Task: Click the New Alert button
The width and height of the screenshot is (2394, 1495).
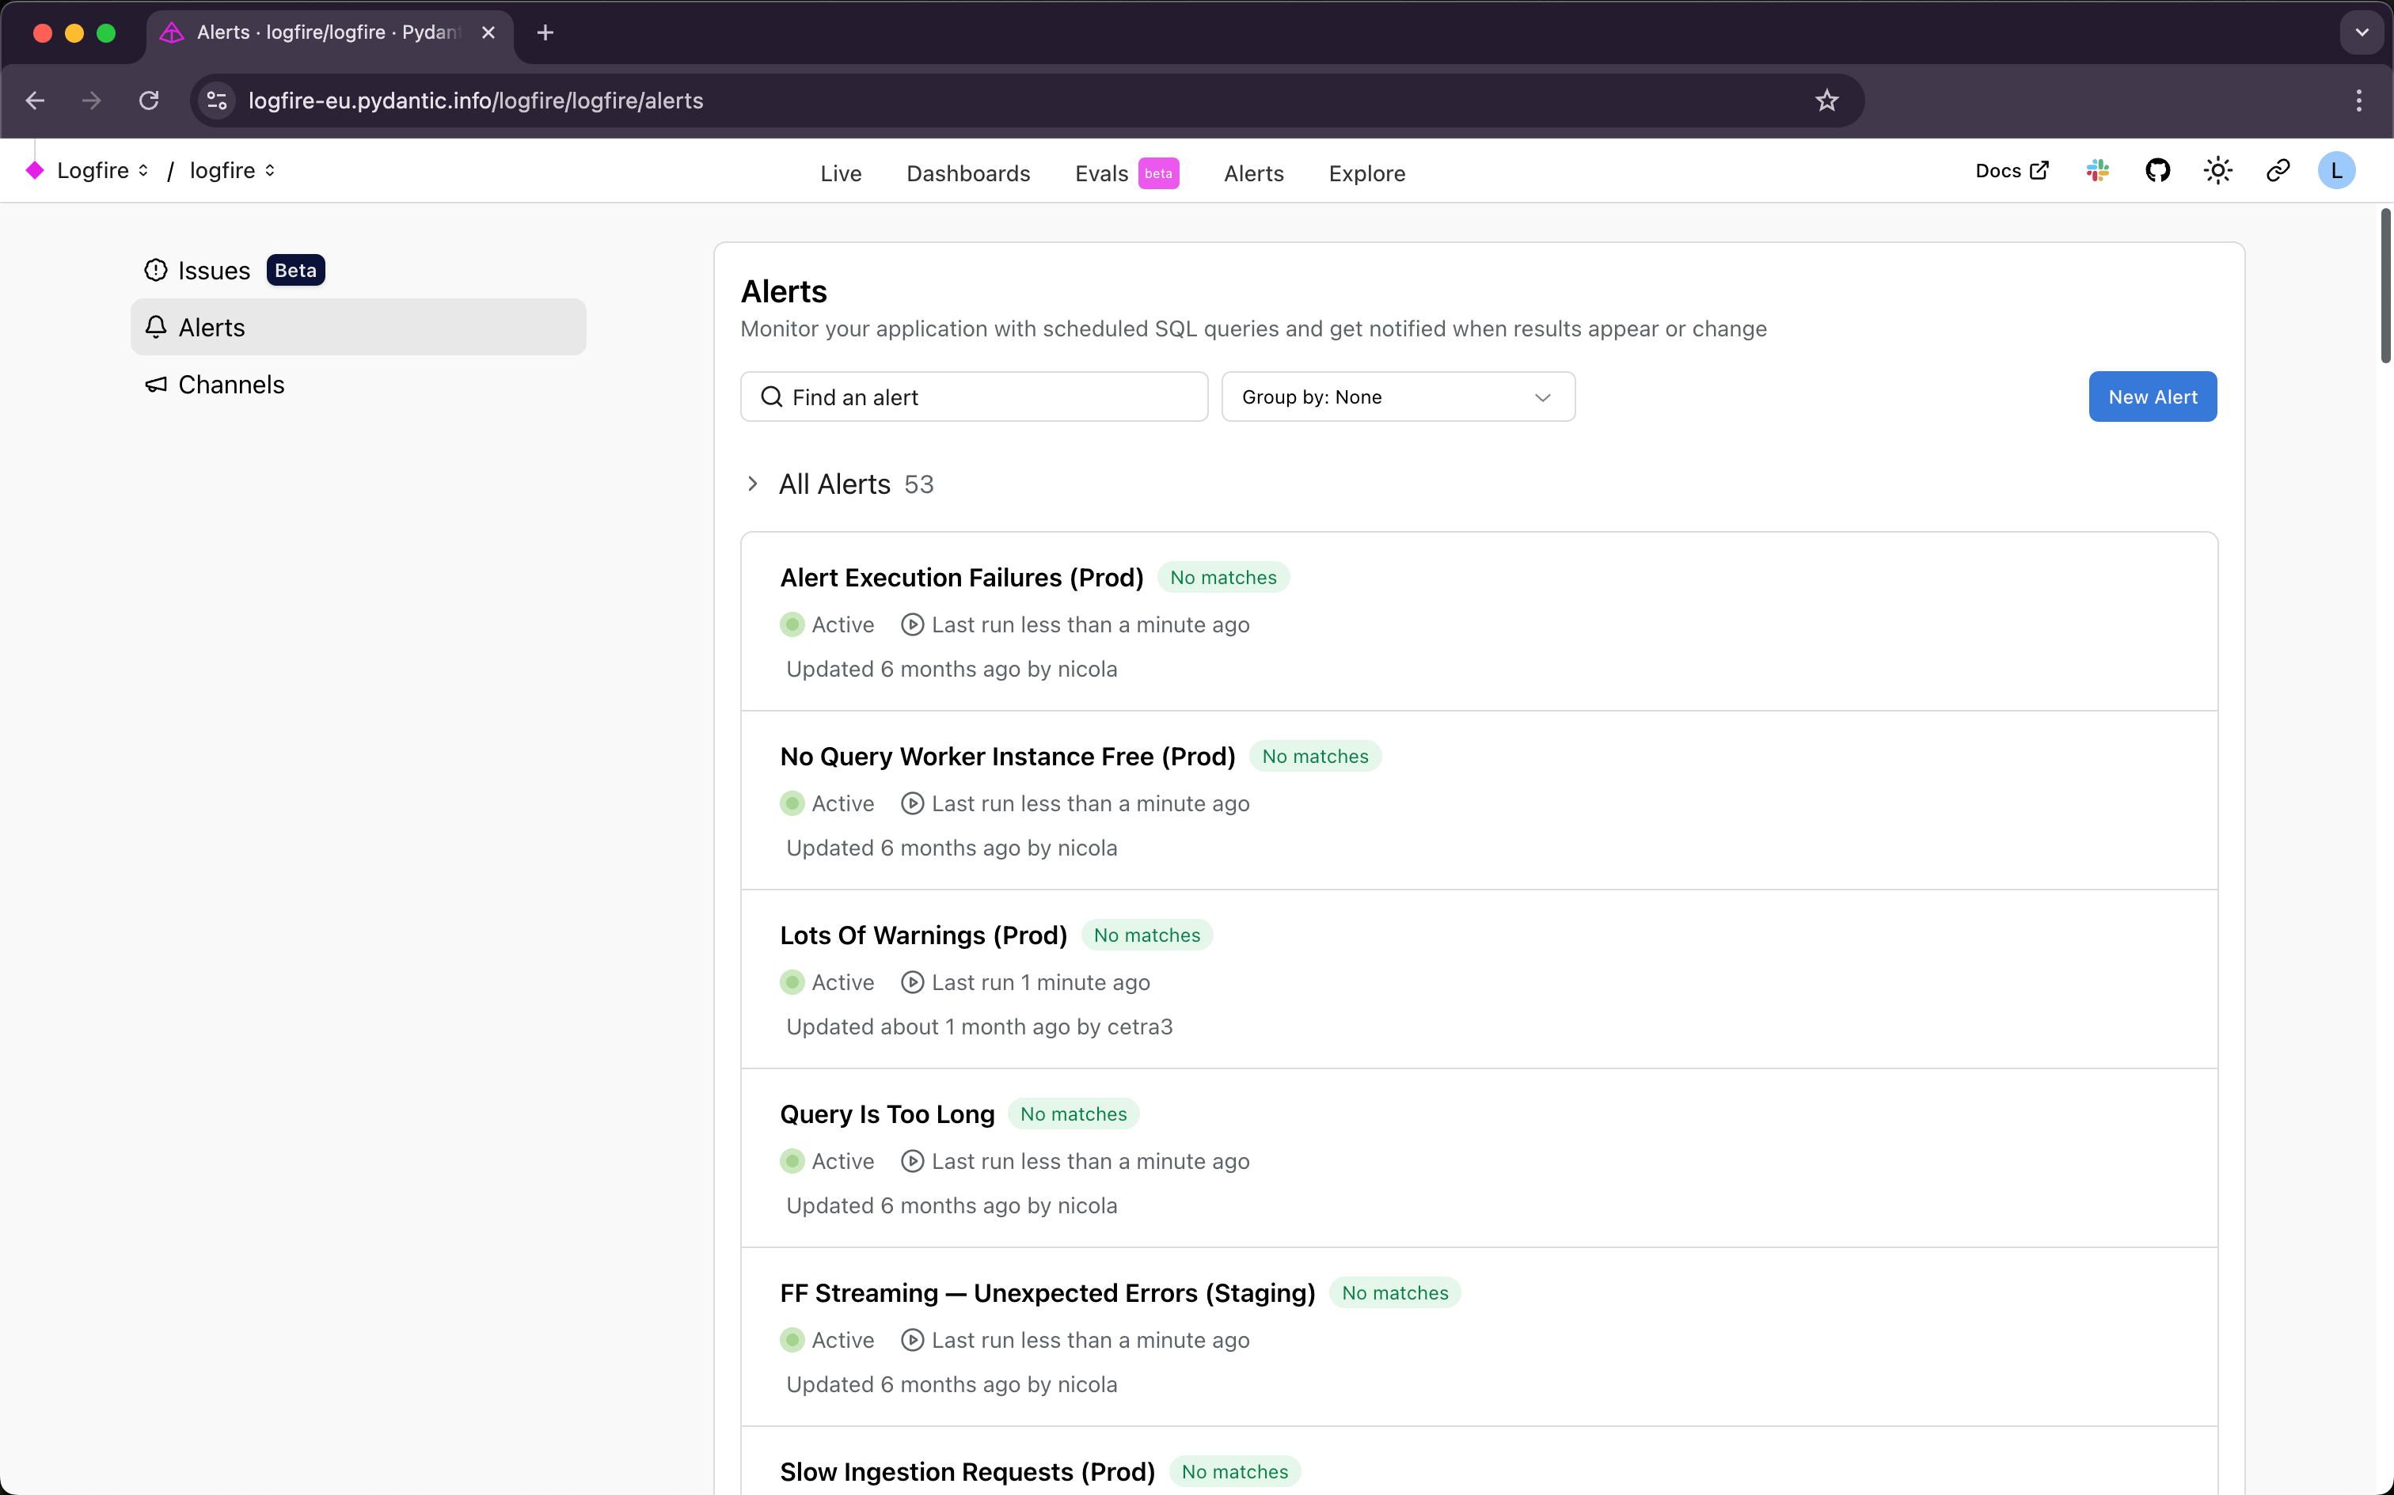Action: click(2152, 397)
